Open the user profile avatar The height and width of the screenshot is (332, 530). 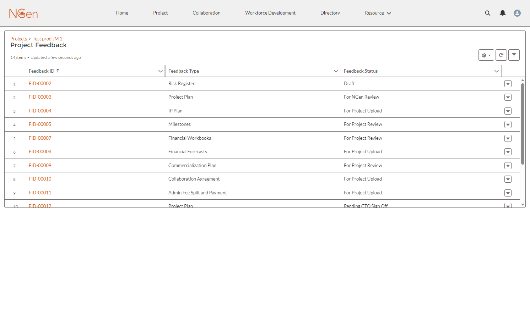[x=517, y=13]
